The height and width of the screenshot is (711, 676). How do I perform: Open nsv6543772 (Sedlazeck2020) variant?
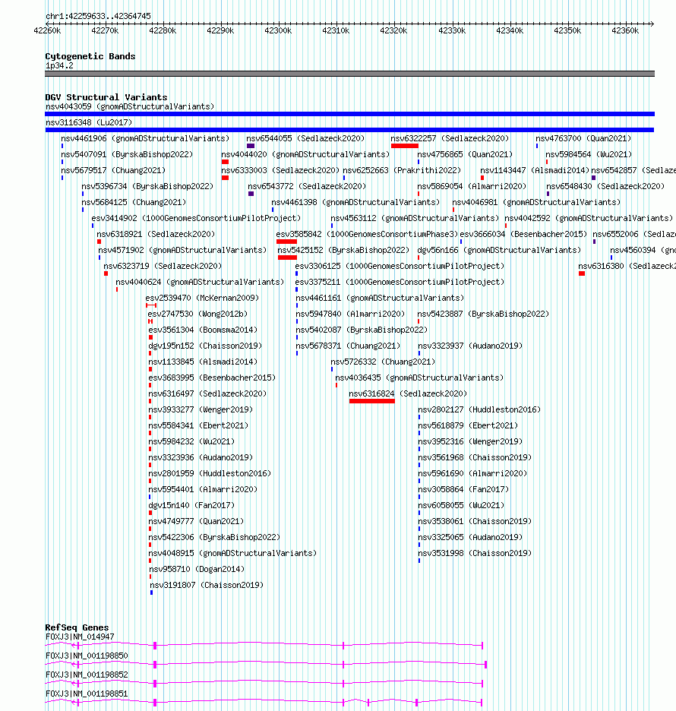coord(307,186)
